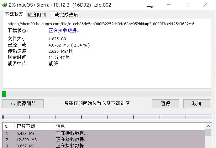Click the N. column header
Image resolution: width=216 pixels, height=148 pixels.
8,126
